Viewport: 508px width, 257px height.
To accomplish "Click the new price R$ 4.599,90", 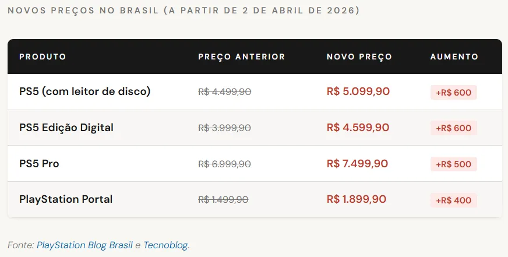I will 358,128.
